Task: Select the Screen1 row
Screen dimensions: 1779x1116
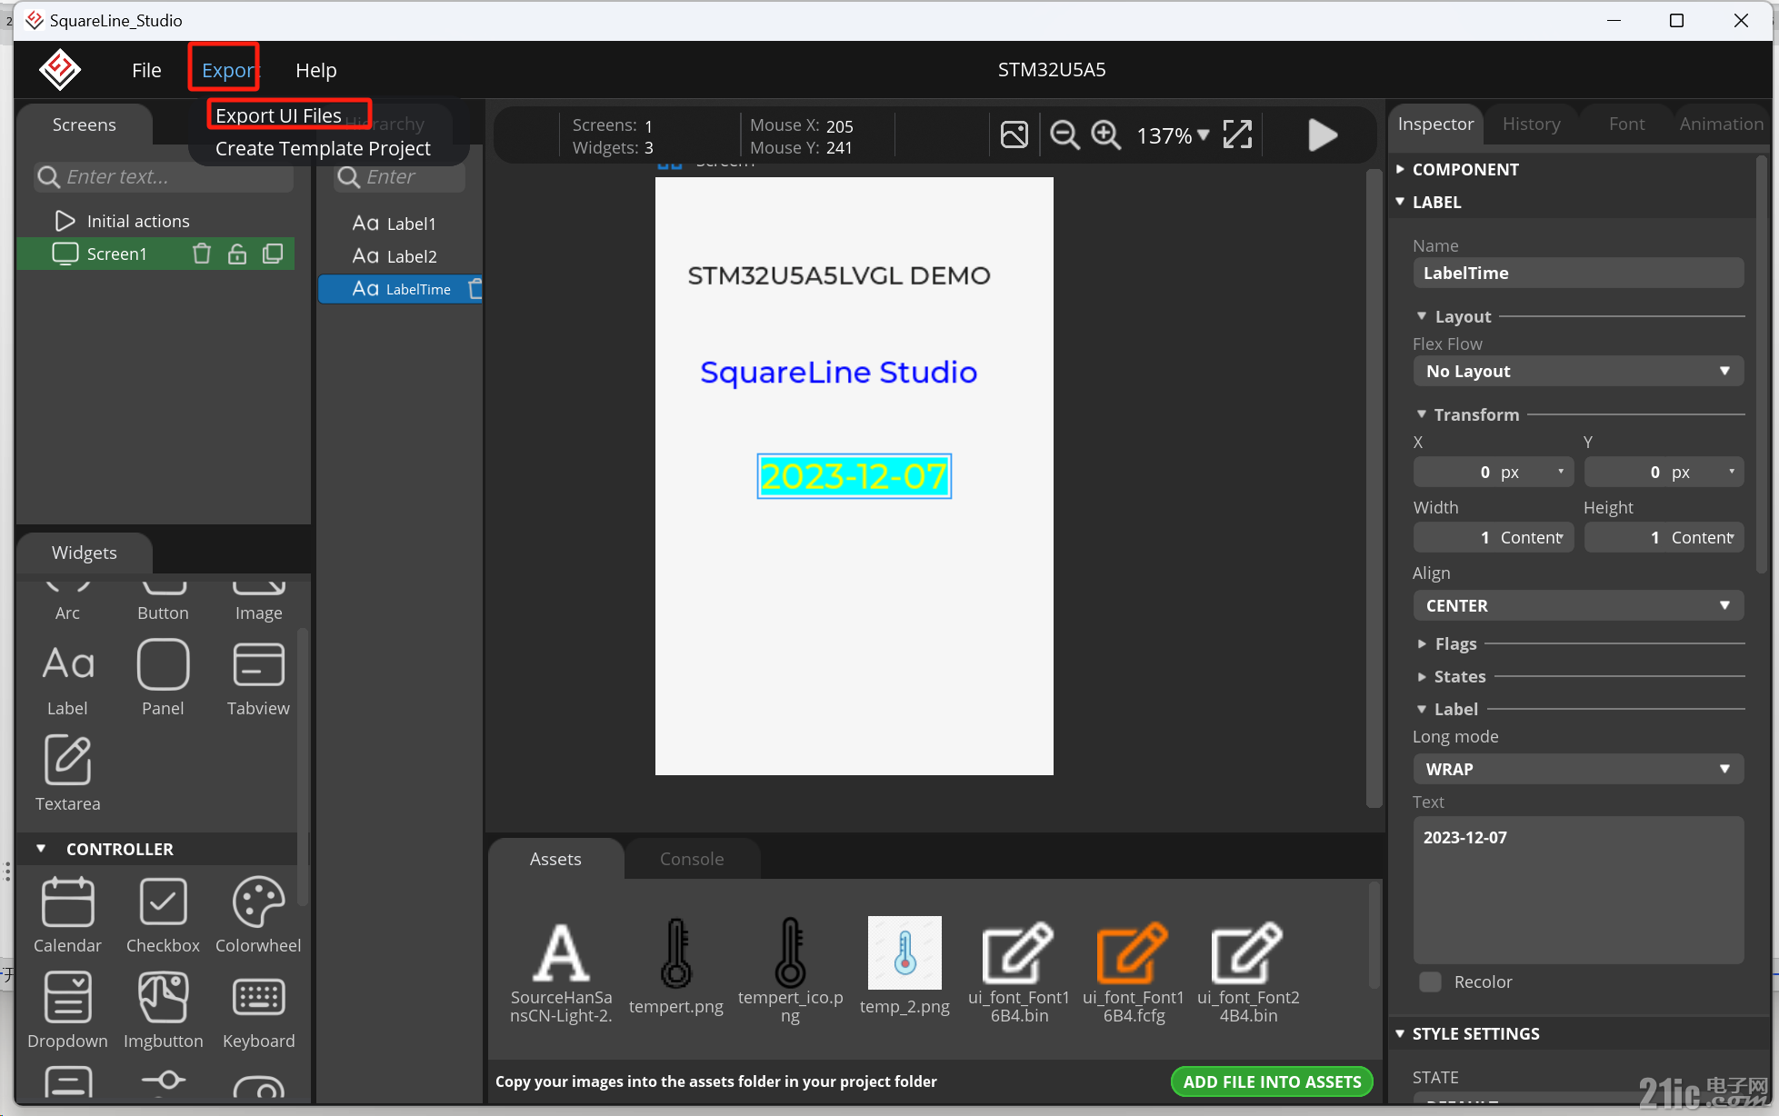Action: tap(156, 254)
